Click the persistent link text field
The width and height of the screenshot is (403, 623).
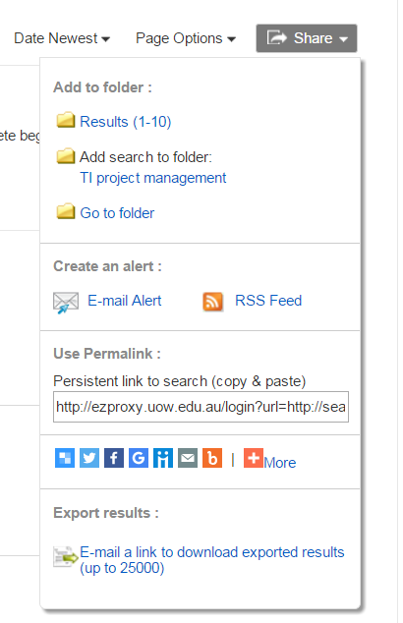point(201,407)
